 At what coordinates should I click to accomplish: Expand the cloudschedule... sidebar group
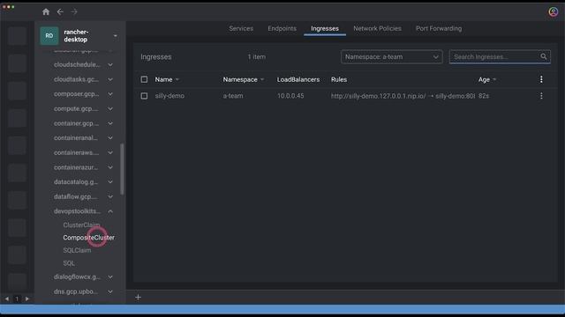110,64
